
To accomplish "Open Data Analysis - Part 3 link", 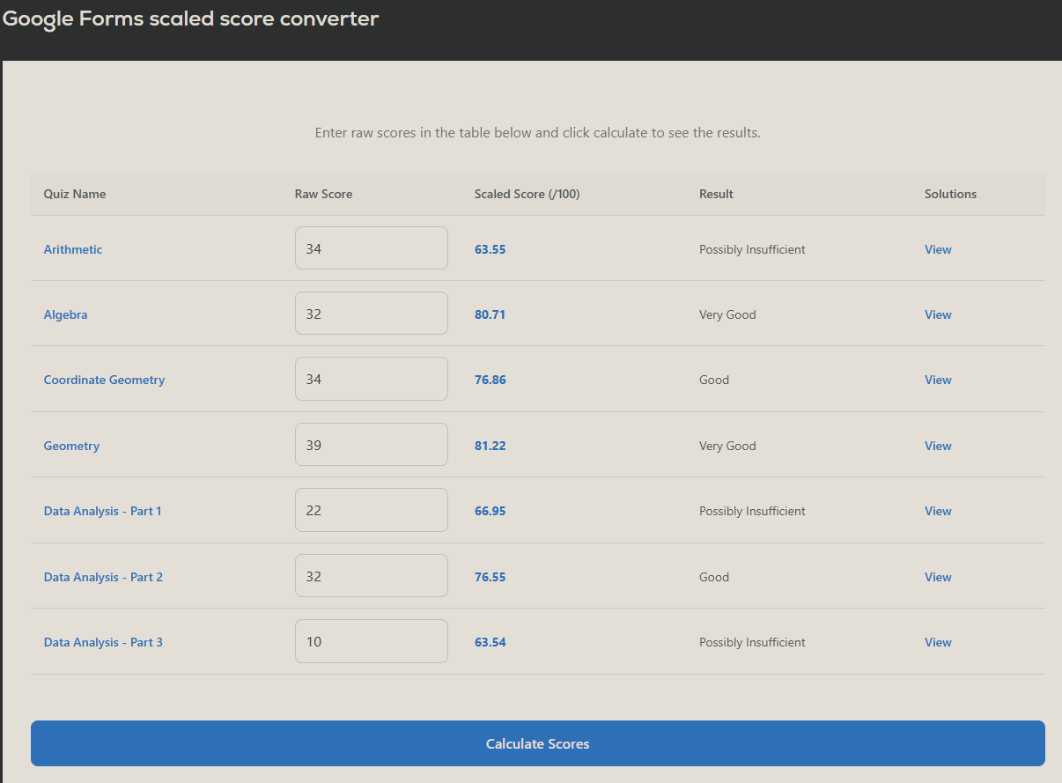I will tap(103, 642).
